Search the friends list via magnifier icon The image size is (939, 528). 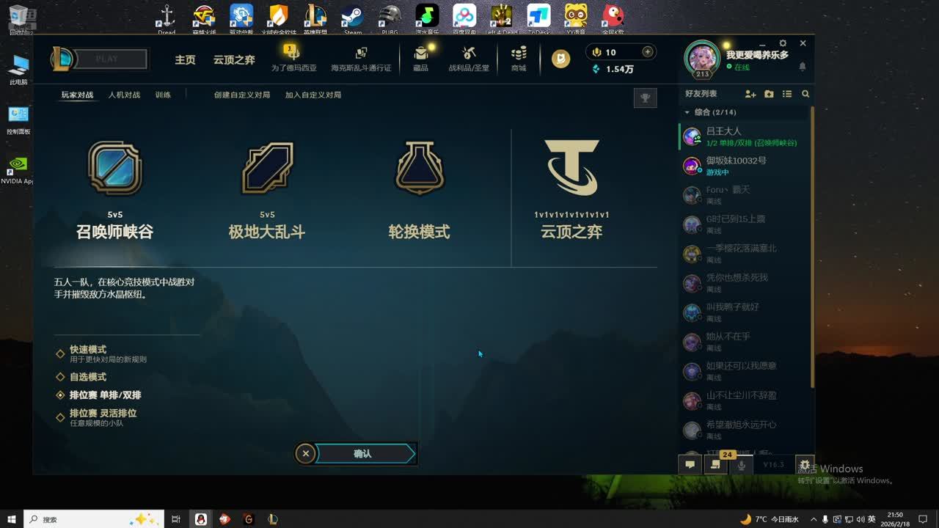coord(805,94)
